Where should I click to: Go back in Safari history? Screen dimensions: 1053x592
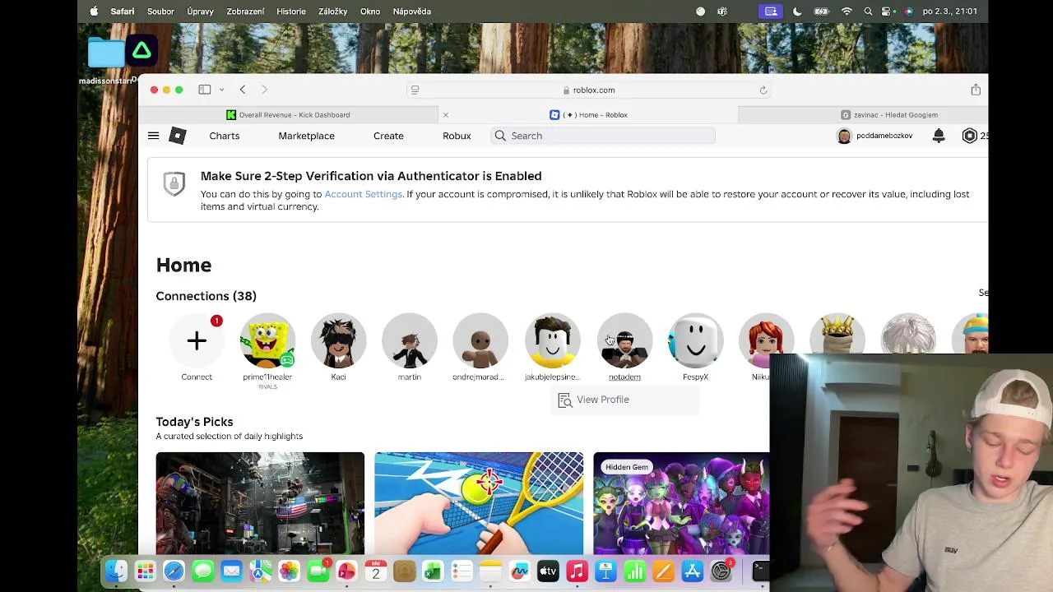[x=243, y=90]
